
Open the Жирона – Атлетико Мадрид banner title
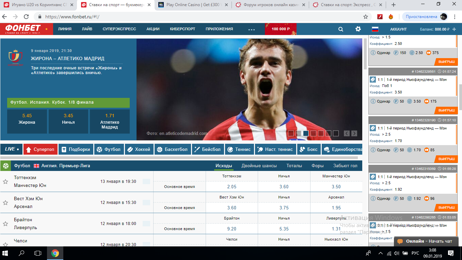point(67,58)
